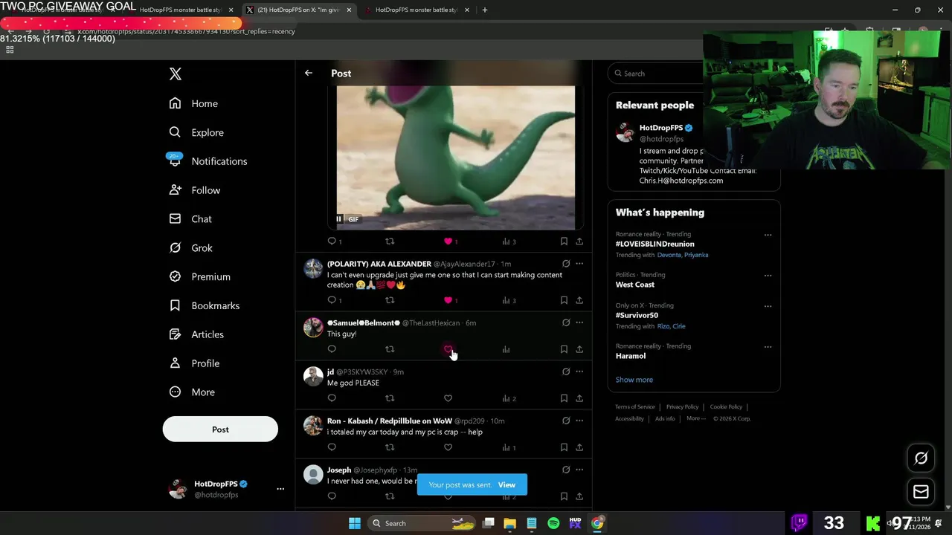Screen dimensions: 952x535
Task: Open HotDropFPS account options menu
Action: coord(280,489)
